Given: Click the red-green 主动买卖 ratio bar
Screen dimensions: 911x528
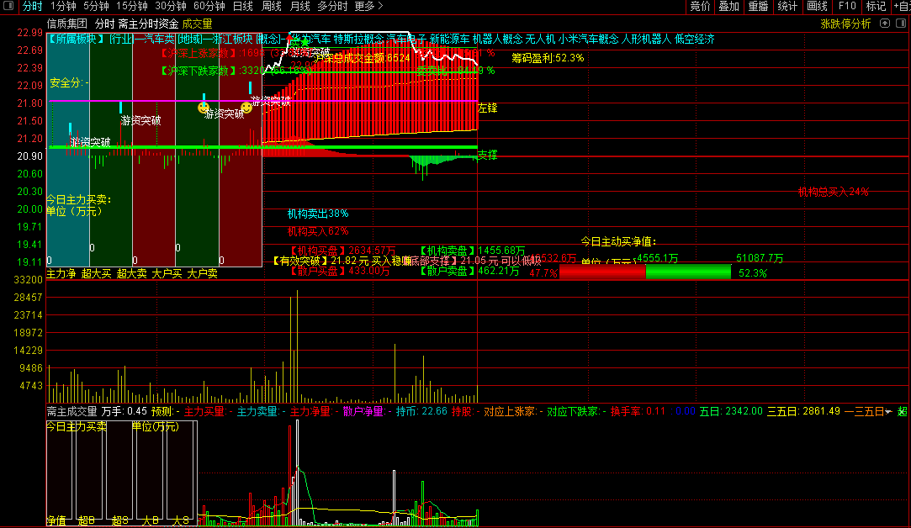Looking at the screenshot, I should [645, 272].
